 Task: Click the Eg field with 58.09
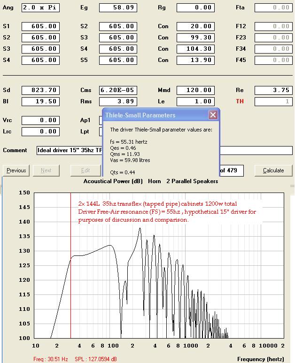tap(118, 8)
